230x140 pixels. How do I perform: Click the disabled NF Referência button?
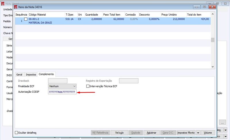(100, 133)
